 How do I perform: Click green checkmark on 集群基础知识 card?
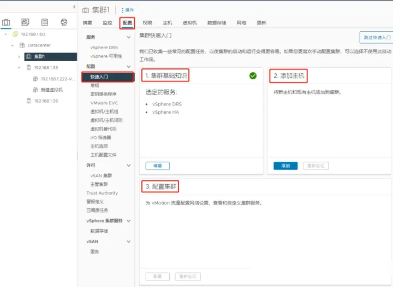tap(253, 75)
